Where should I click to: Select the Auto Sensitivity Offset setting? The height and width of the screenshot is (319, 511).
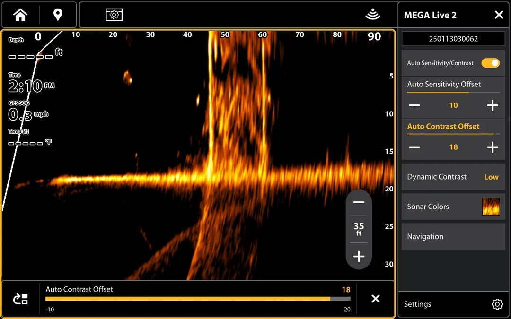coord(443,84)
